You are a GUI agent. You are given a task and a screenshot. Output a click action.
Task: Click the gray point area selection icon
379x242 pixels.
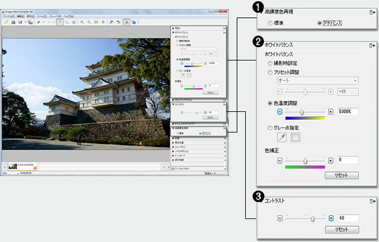(x=297, y=139)
